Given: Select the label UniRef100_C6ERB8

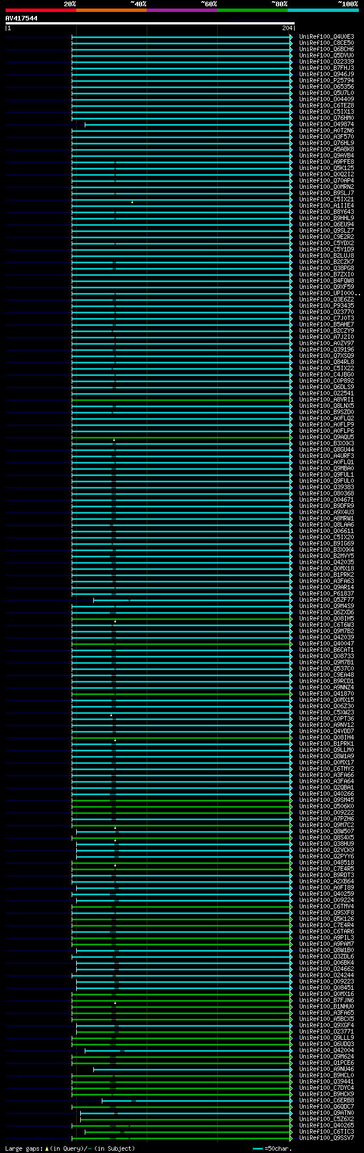Looking at the screenshot, I should coord(326,1101).
